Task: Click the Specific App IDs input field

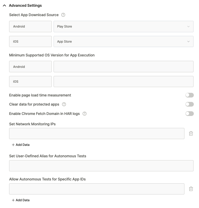Action: [x=97, y=189]
